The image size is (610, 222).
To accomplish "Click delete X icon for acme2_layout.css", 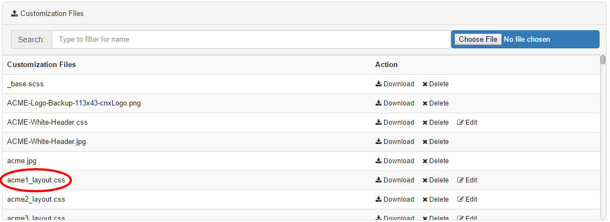I will tap(425, 199).
